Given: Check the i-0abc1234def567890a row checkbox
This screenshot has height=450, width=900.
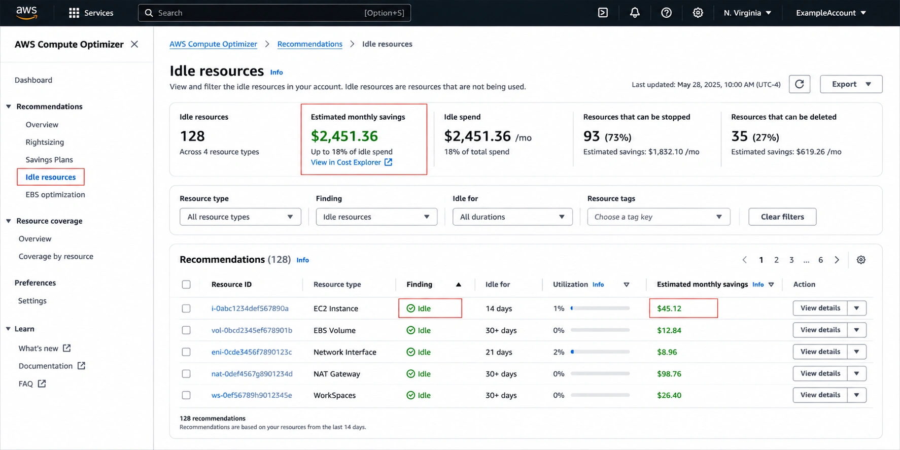Looking at the screenshot, I should (x=186, y=308).
